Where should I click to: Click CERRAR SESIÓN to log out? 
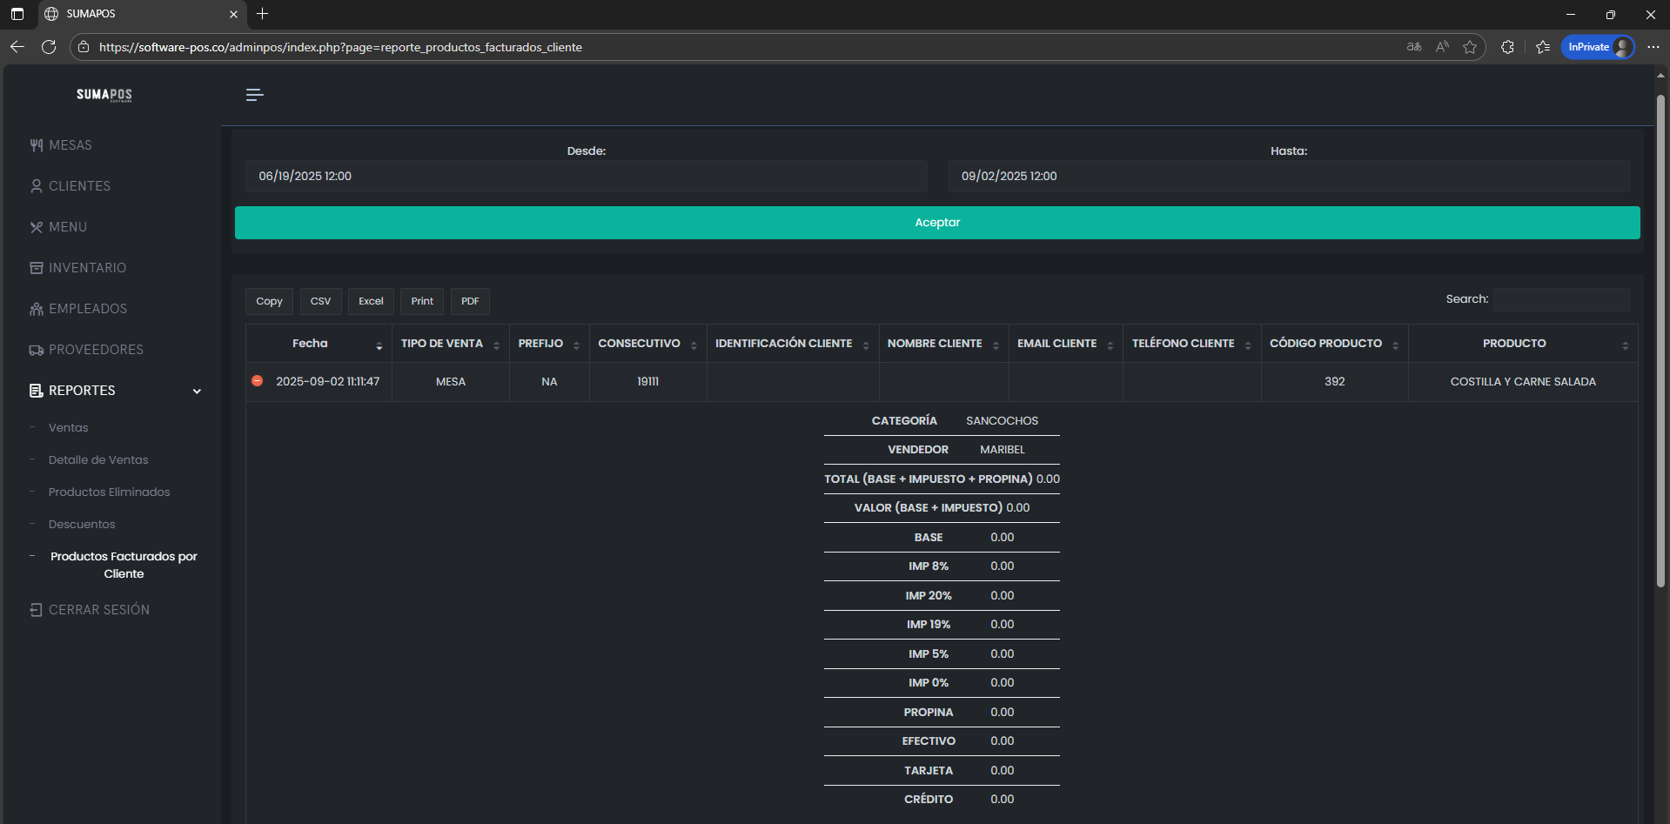[98, 610]
